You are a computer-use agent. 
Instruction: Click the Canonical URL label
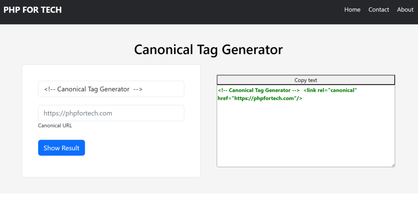tap(55, 126)
